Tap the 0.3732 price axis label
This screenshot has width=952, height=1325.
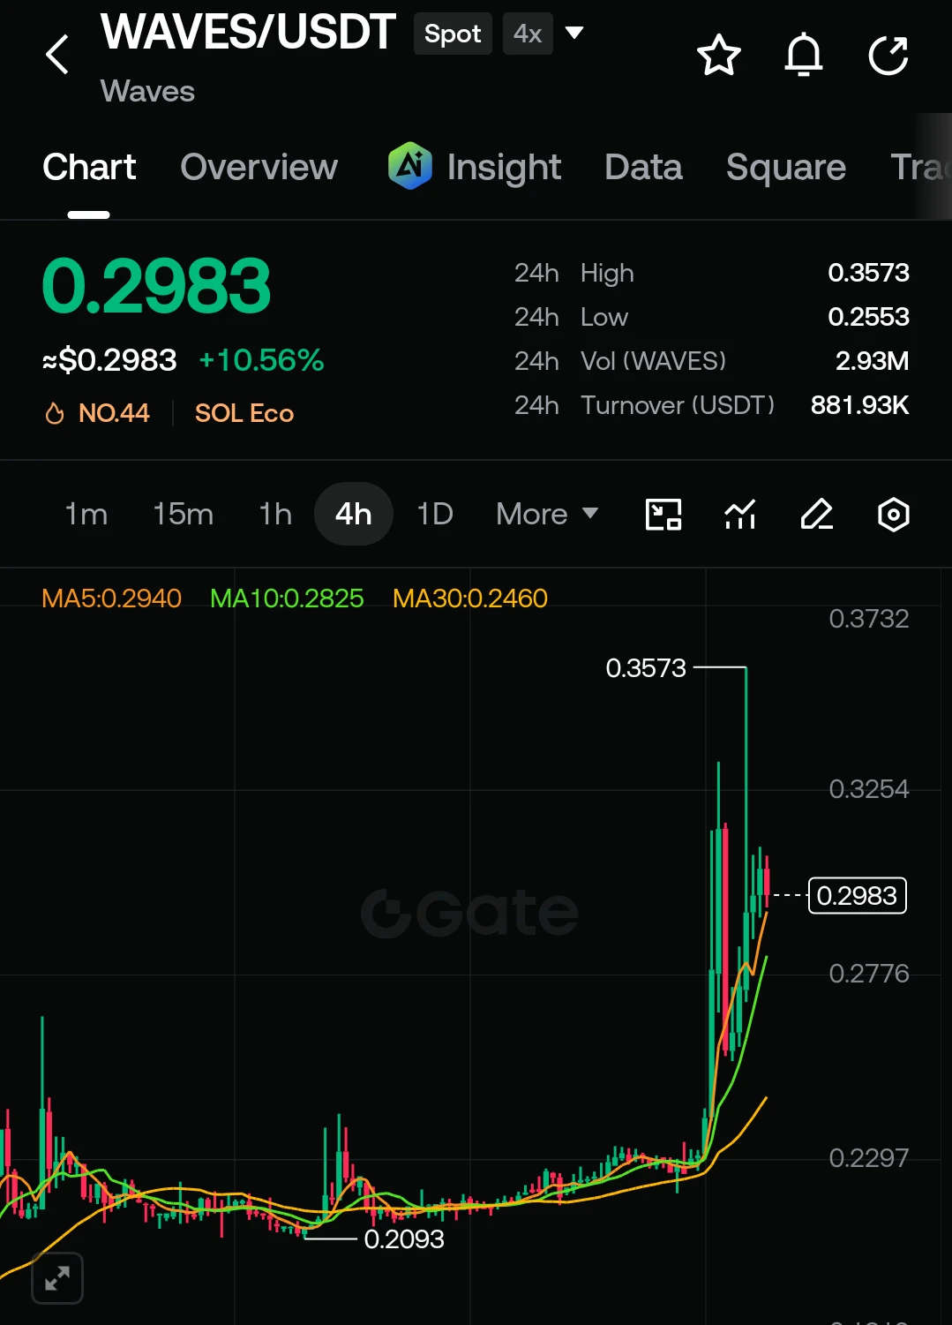[868, 619]
